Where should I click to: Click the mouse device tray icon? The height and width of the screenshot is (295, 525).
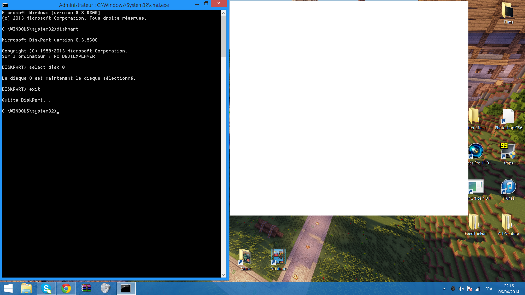point(453,289)
